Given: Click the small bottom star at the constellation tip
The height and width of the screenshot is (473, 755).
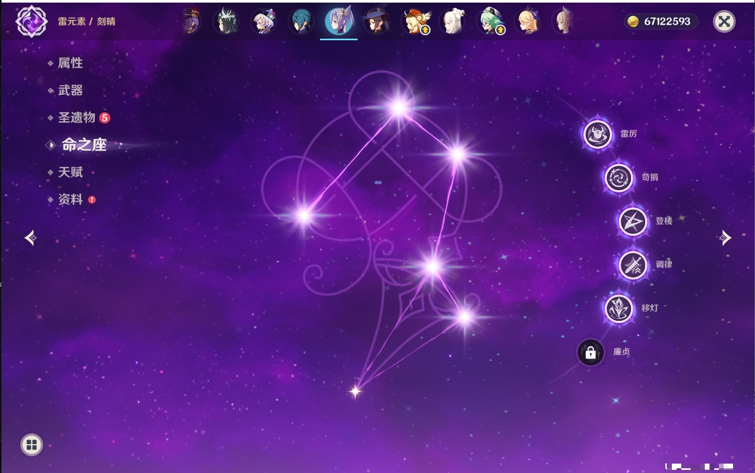Looking at the screenshot, I should [x=355, y=391].
